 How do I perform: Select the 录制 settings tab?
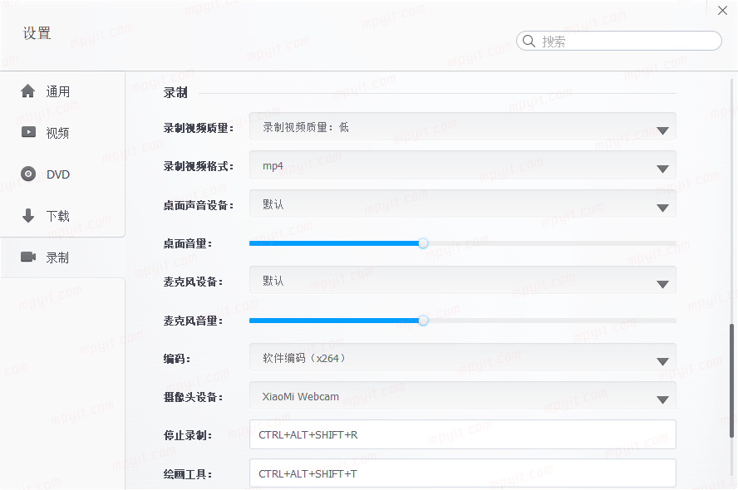point(62,257)
